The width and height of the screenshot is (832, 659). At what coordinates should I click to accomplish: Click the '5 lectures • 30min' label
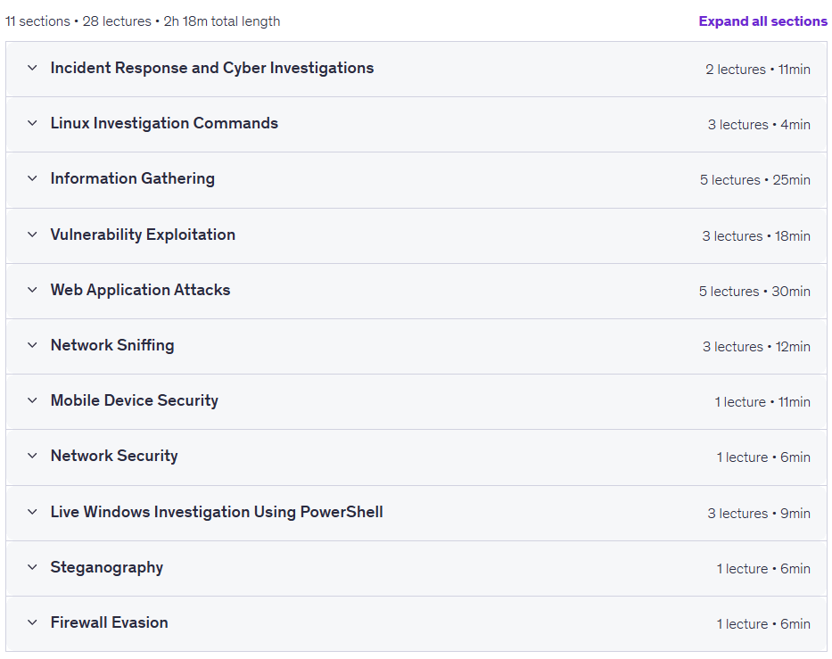754,292
